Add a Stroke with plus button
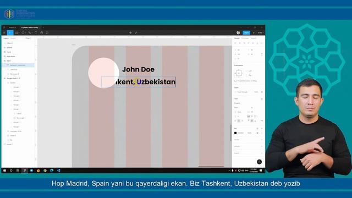Screen dimensions: 352x198 coord(262,140)
